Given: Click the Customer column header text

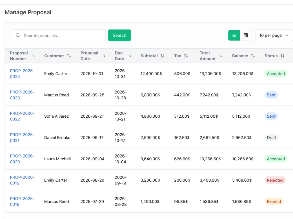Looking at the screenshot, I should (x=54, y=56).
